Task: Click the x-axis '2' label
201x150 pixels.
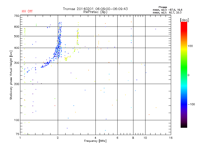Action: click(58, 138)
